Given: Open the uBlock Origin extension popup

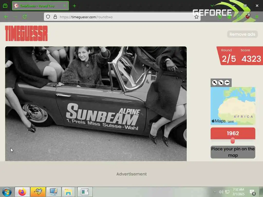Looking at the screenshot, I should (248, 16).
